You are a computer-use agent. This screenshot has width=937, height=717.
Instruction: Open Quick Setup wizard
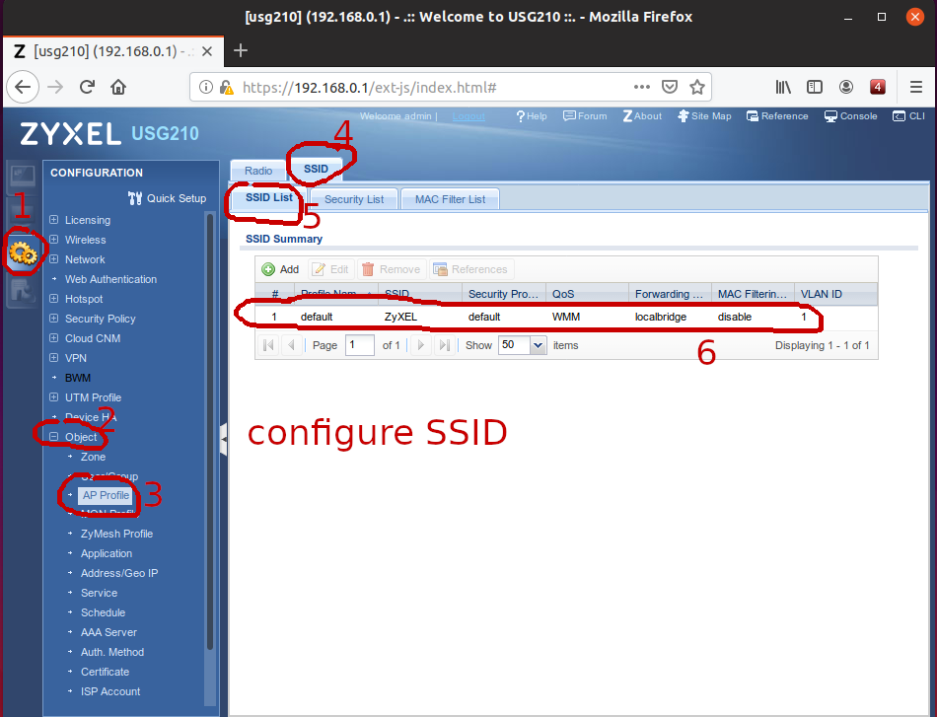[x=168, y=198]
